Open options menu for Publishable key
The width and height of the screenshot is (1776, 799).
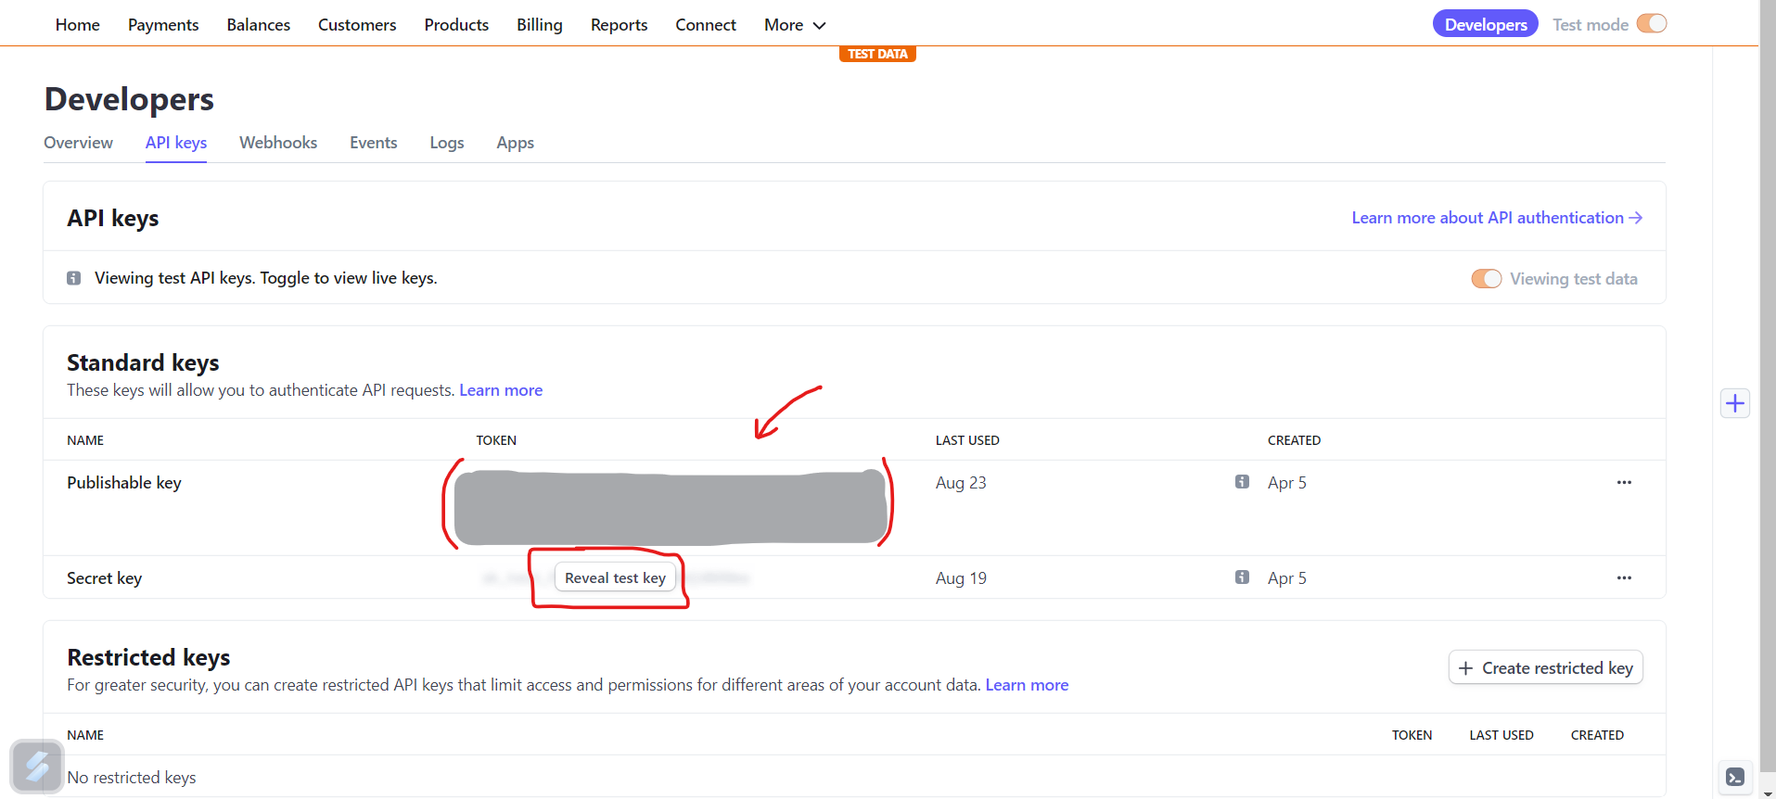1624,482
